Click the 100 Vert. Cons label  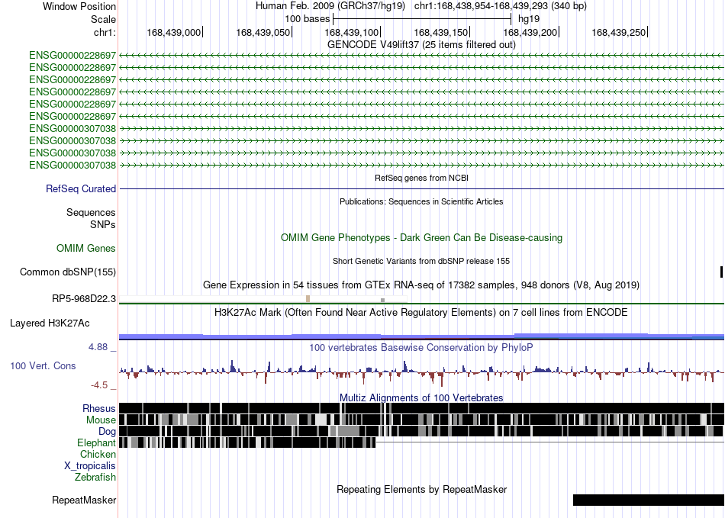tap(43, 366)
